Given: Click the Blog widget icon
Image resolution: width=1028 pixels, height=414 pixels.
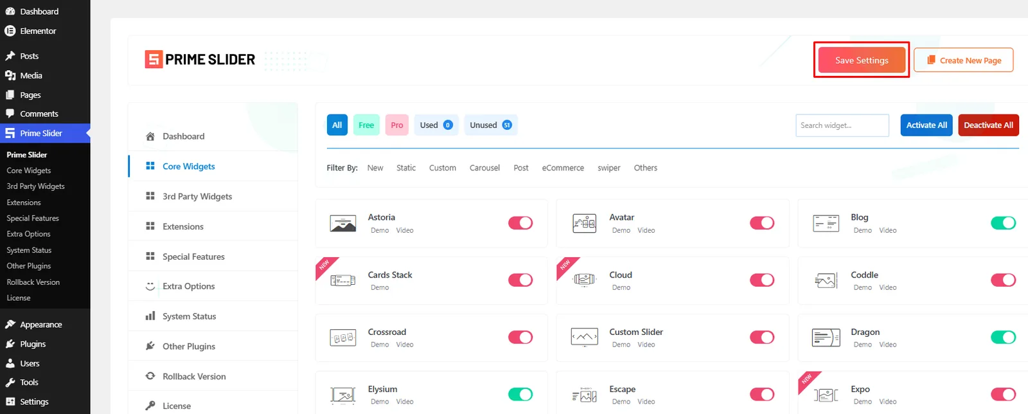Looking at the screenshot, I should click(x=826, y=223).
